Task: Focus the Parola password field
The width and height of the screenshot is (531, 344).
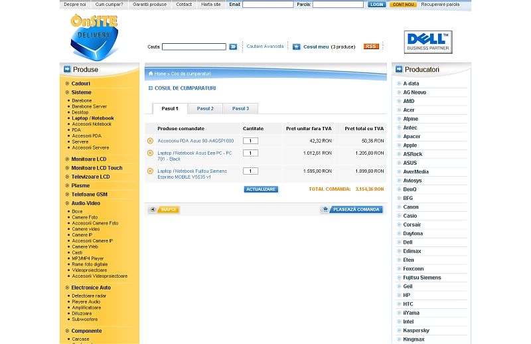Action: (x=338, y=5)
